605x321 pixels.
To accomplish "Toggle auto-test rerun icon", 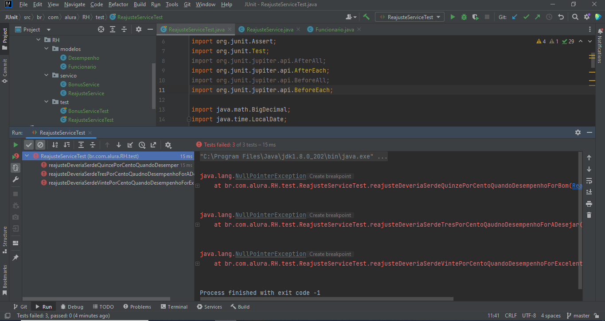I will (x=16, y=168).
